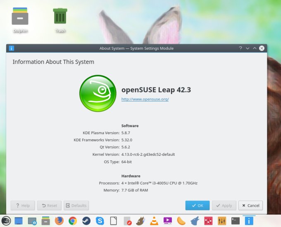Minimize the About System window
The height and width of the screenshot is (227, 281).
click(x=248, y=48)
